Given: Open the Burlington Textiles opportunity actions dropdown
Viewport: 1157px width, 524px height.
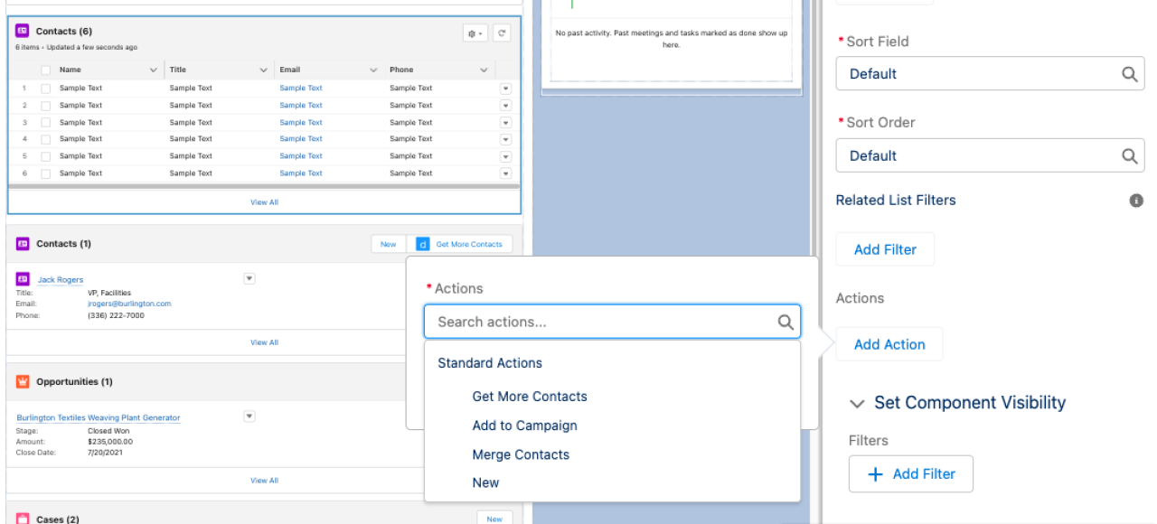Looking at the screenshot, I should 249,416.
